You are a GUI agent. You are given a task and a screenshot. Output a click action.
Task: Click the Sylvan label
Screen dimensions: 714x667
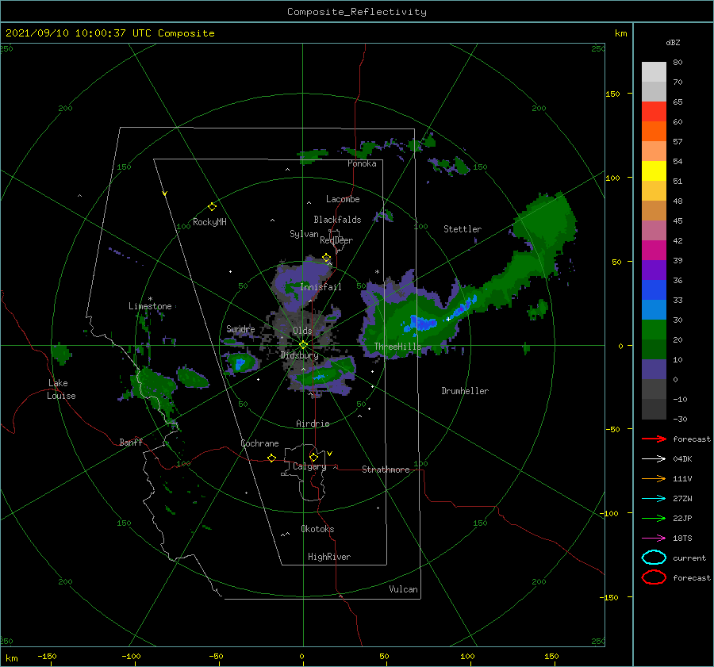click(304, 234)
